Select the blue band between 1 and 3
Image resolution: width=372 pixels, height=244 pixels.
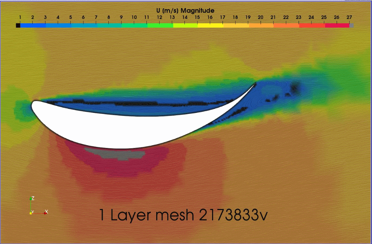click(x=33, y=25)
